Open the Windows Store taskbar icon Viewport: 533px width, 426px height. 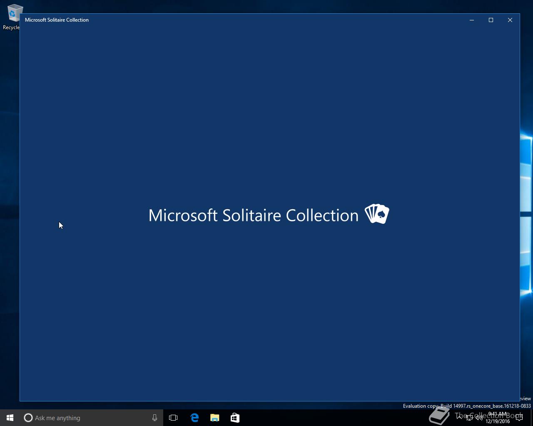pyautogui.click(x=235, y=418)
